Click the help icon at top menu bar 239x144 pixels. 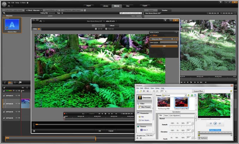[28, 2]
